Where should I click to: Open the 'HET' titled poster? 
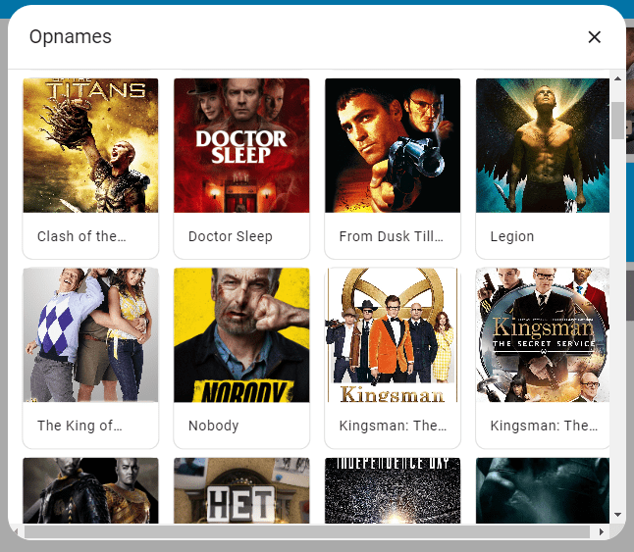[x=241, y=490]
